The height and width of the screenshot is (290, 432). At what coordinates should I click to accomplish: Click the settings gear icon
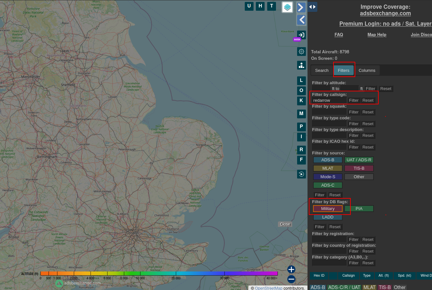pos(301,51)
